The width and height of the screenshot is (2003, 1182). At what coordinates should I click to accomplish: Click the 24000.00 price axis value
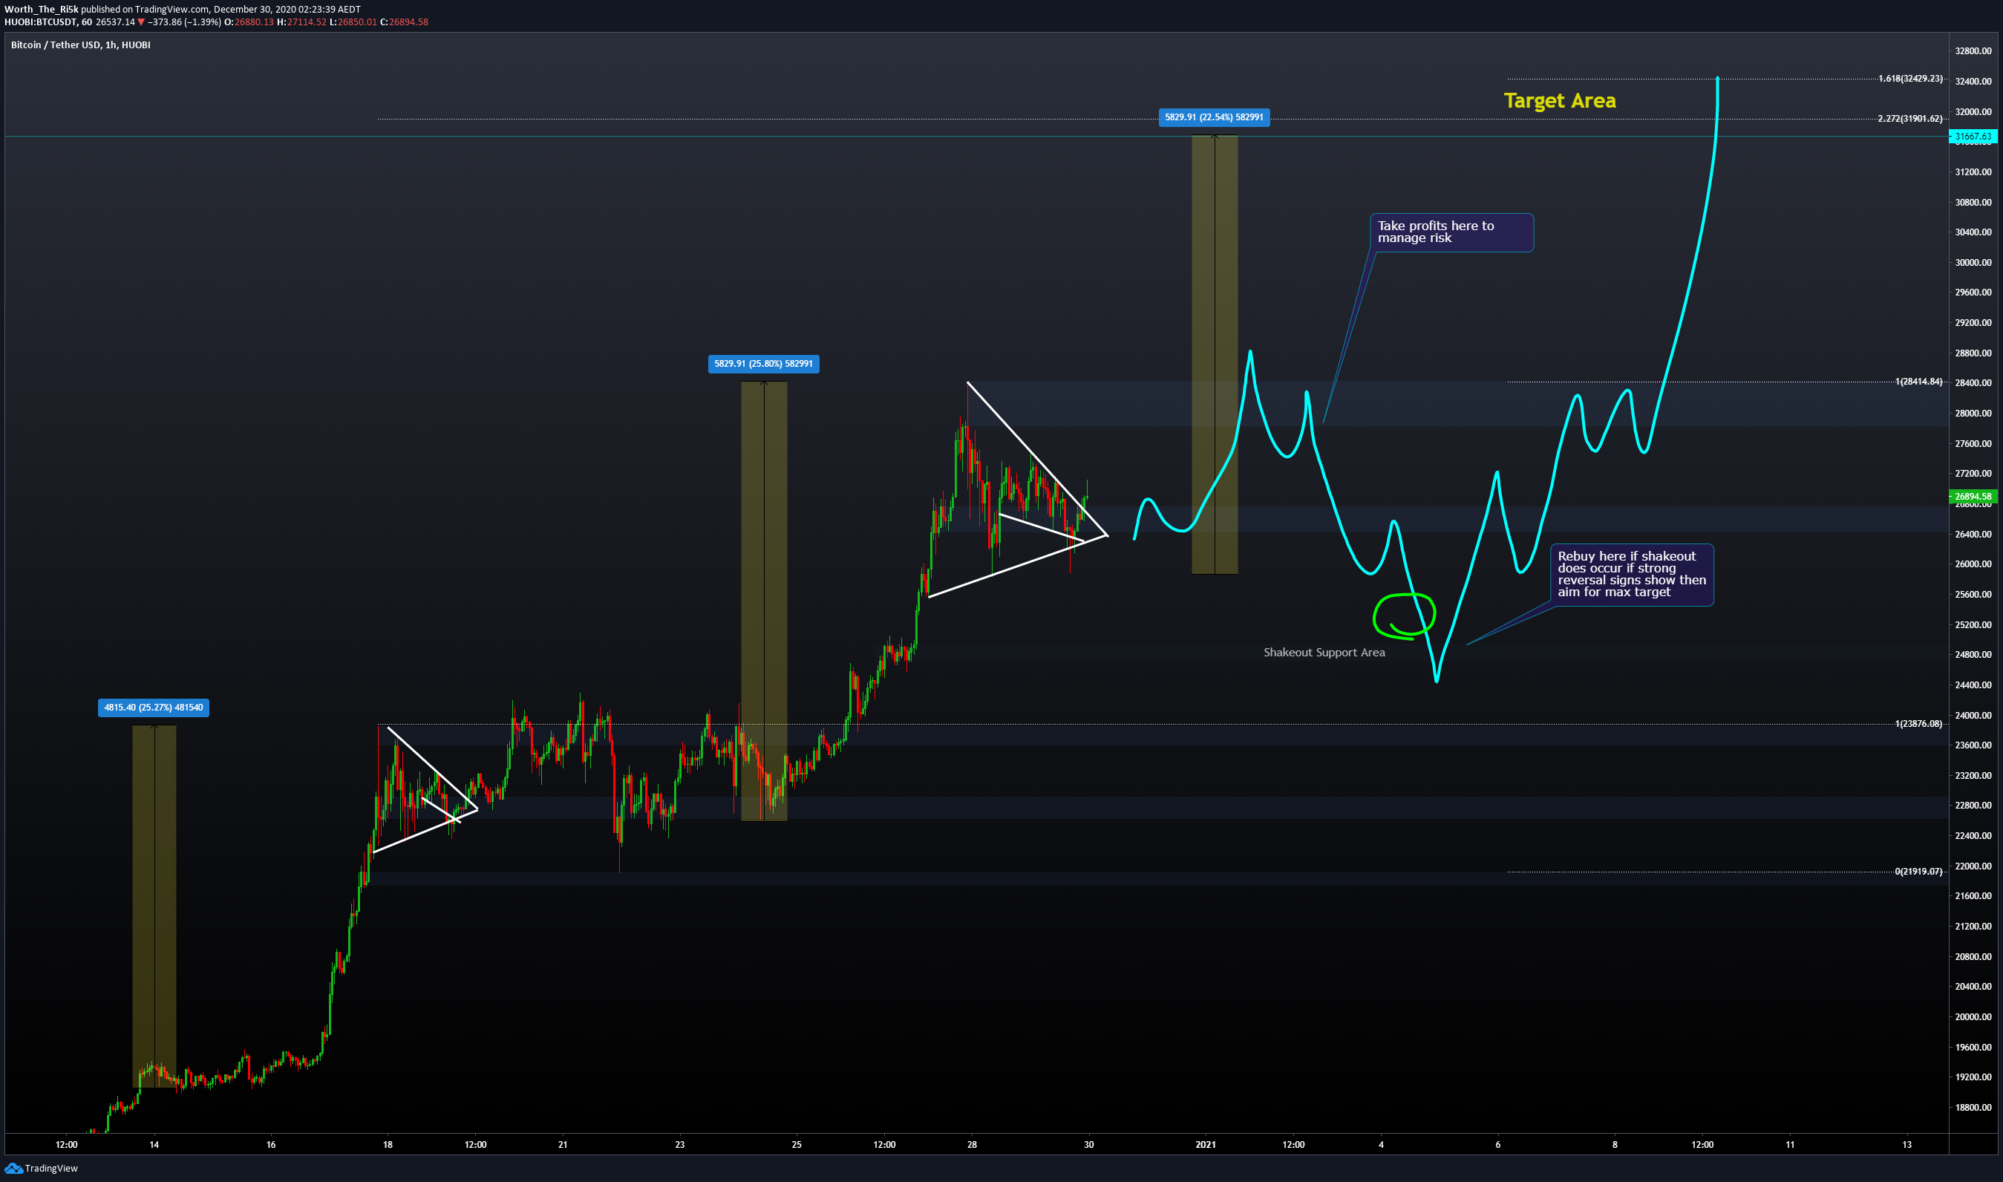point(1973,715)
